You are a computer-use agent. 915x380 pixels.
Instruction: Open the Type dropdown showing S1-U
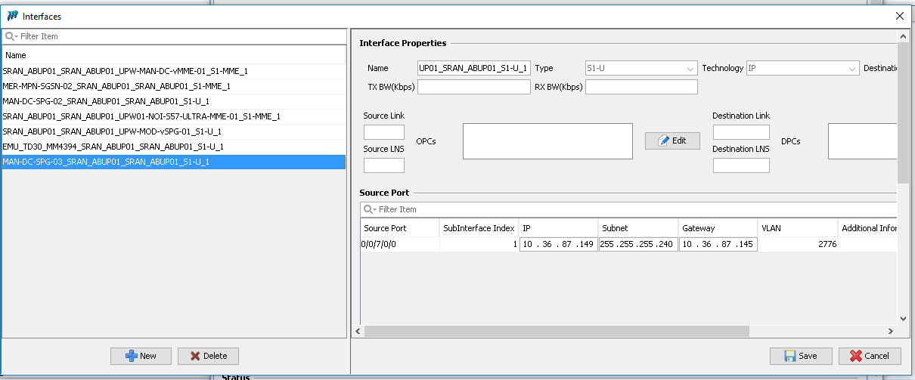coord(640,69)
